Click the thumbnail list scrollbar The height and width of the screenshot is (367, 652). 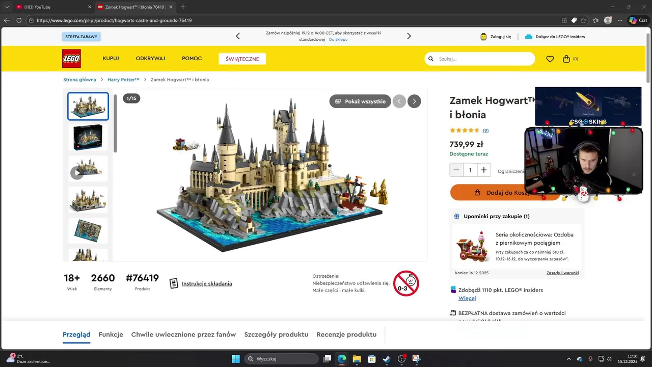point(115,123)
